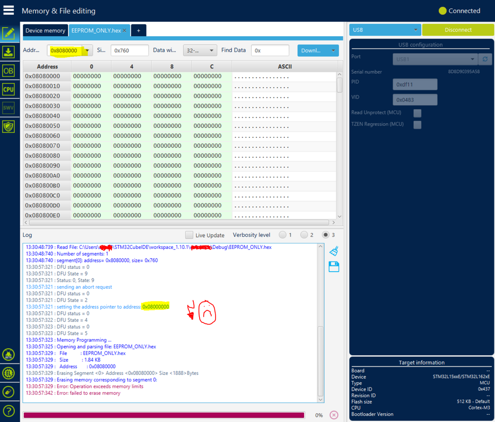Cancel the operation with progress X icon

[333, 415]
